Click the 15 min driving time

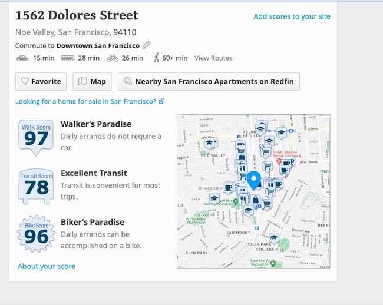(x=44, y=58)
